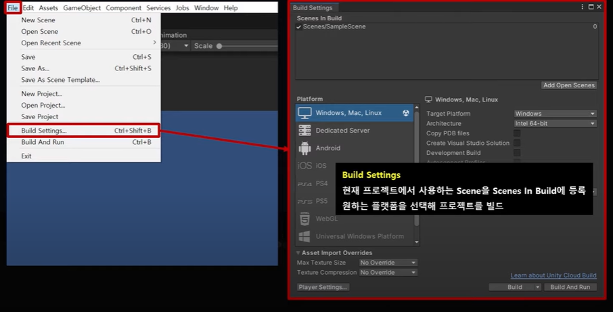613x312 pixels.
Task: Click Player Settings... button
Action: (x=323, y=287)
